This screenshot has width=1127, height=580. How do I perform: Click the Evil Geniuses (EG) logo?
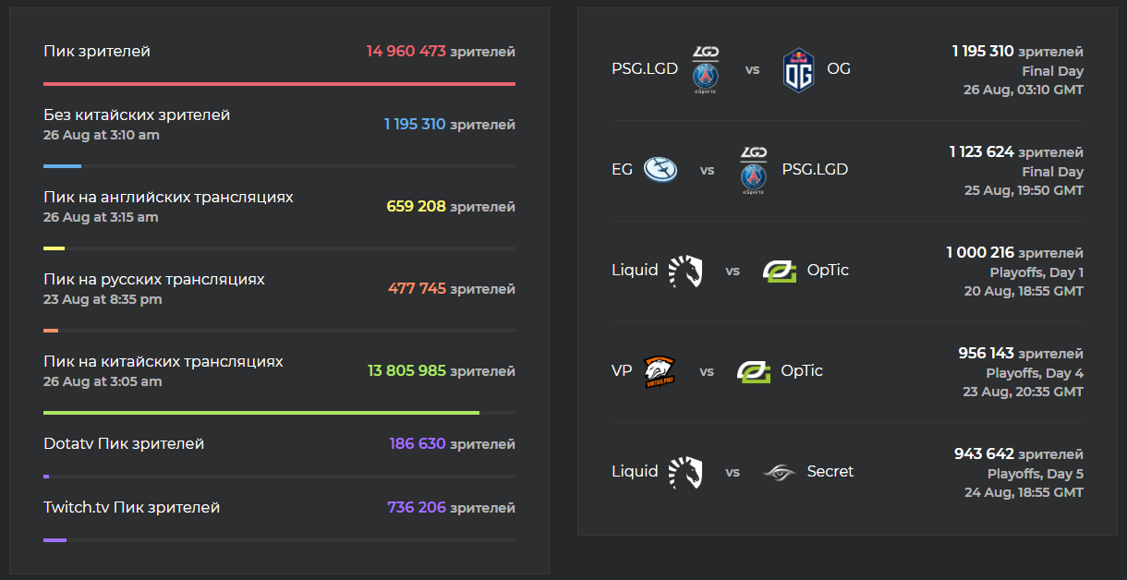660,170
